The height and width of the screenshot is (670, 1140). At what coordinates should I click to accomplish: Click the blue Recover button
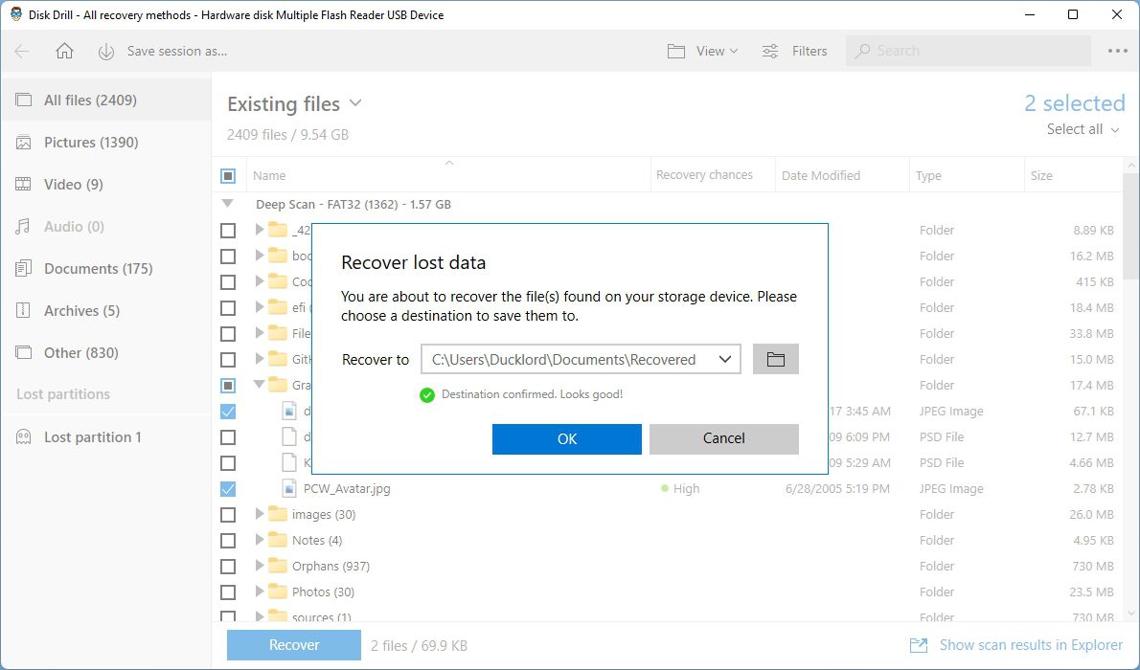click(x=294, y=644)
